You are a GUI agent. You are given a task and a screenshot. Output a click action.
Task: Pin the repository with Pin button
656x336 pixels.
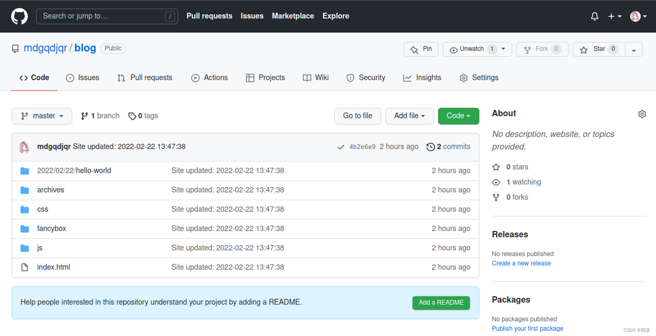point(421,49)
